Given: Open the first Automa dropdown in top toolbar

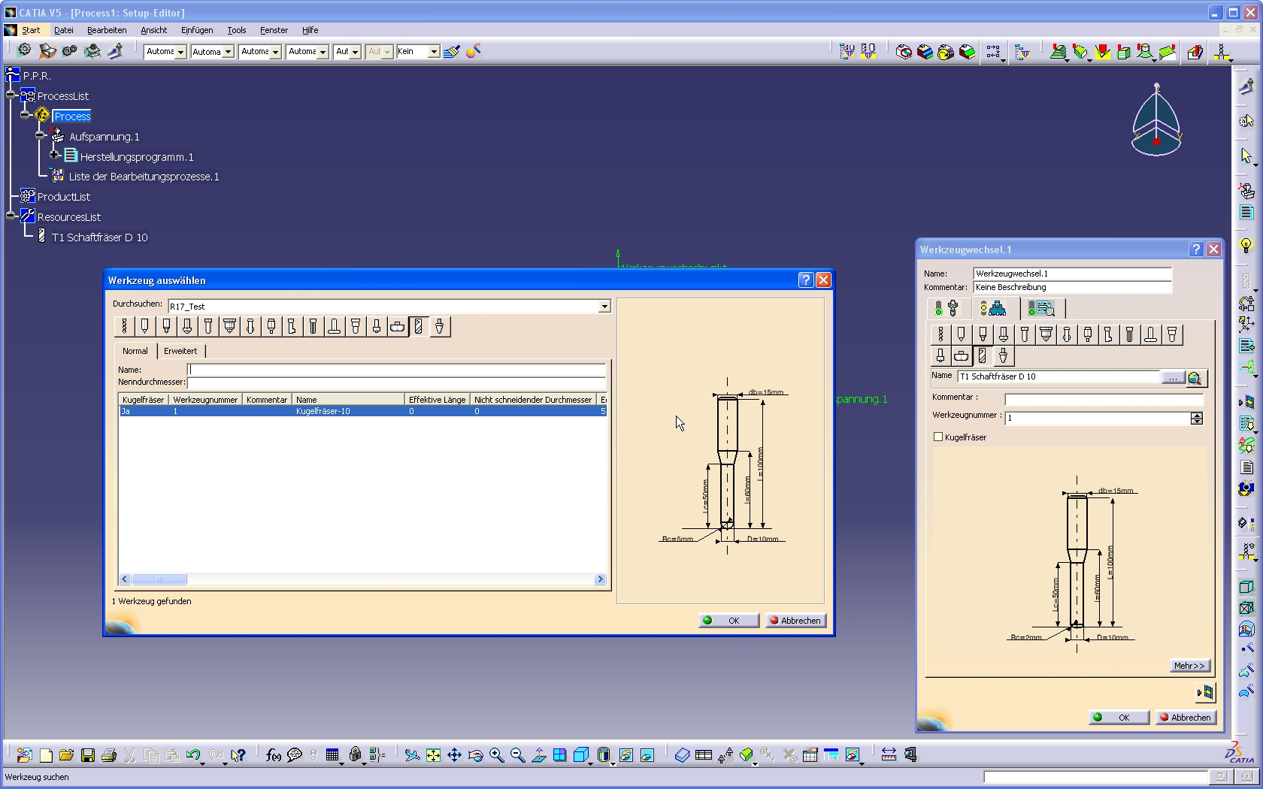Looking at the screenshot, I should tap(180, 51).
